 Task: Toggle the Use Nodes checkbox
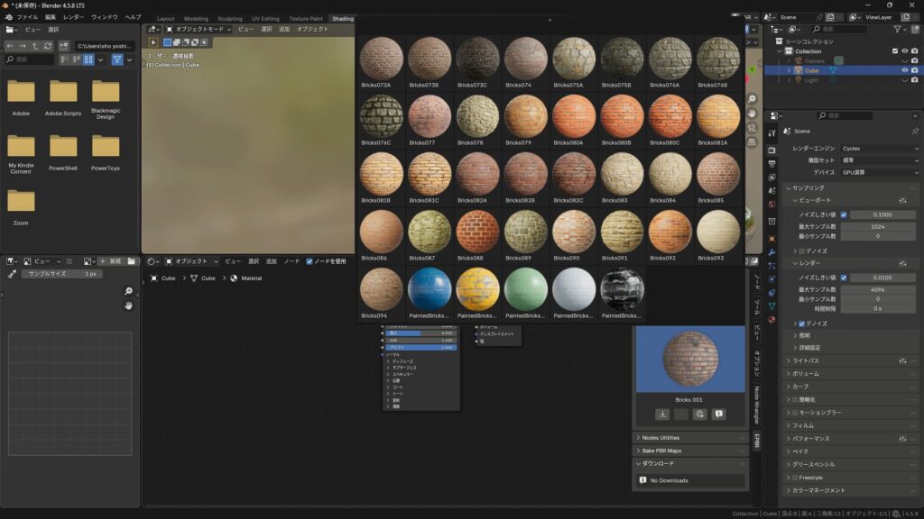310,261
